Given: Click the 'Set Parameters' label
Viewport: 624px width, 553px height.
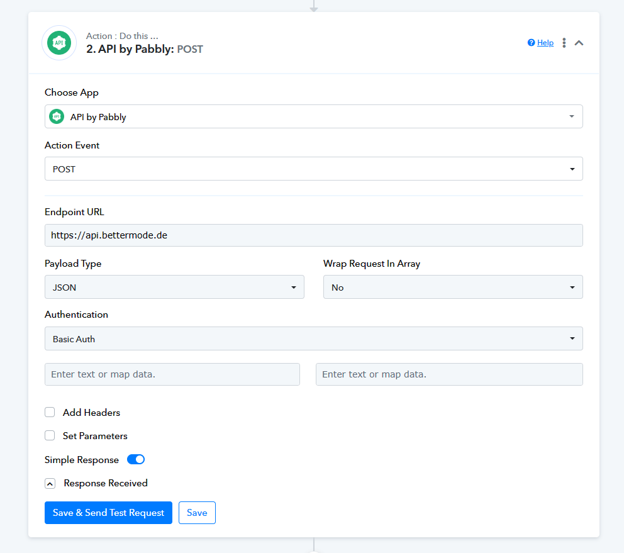Looking at the screenshot, I should [x=95, y=436].
